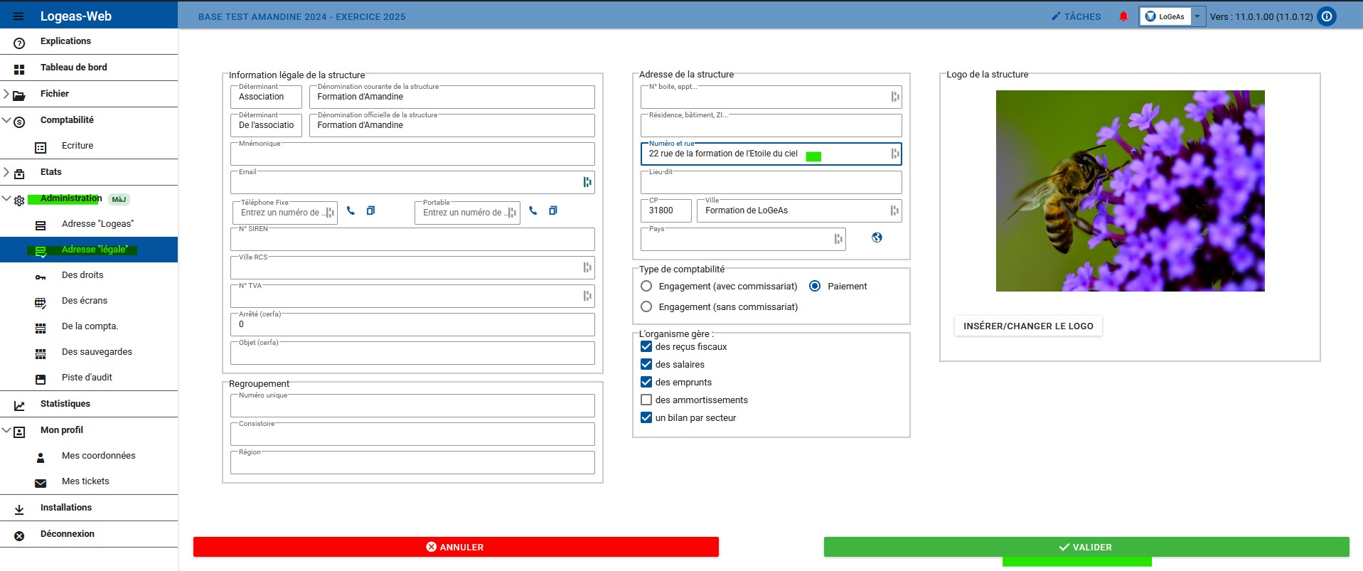Viewport: 1363px width, 571px height.
Task: Uncheck the 'des reçus fiscaux' checkbox
Action: 646,347
